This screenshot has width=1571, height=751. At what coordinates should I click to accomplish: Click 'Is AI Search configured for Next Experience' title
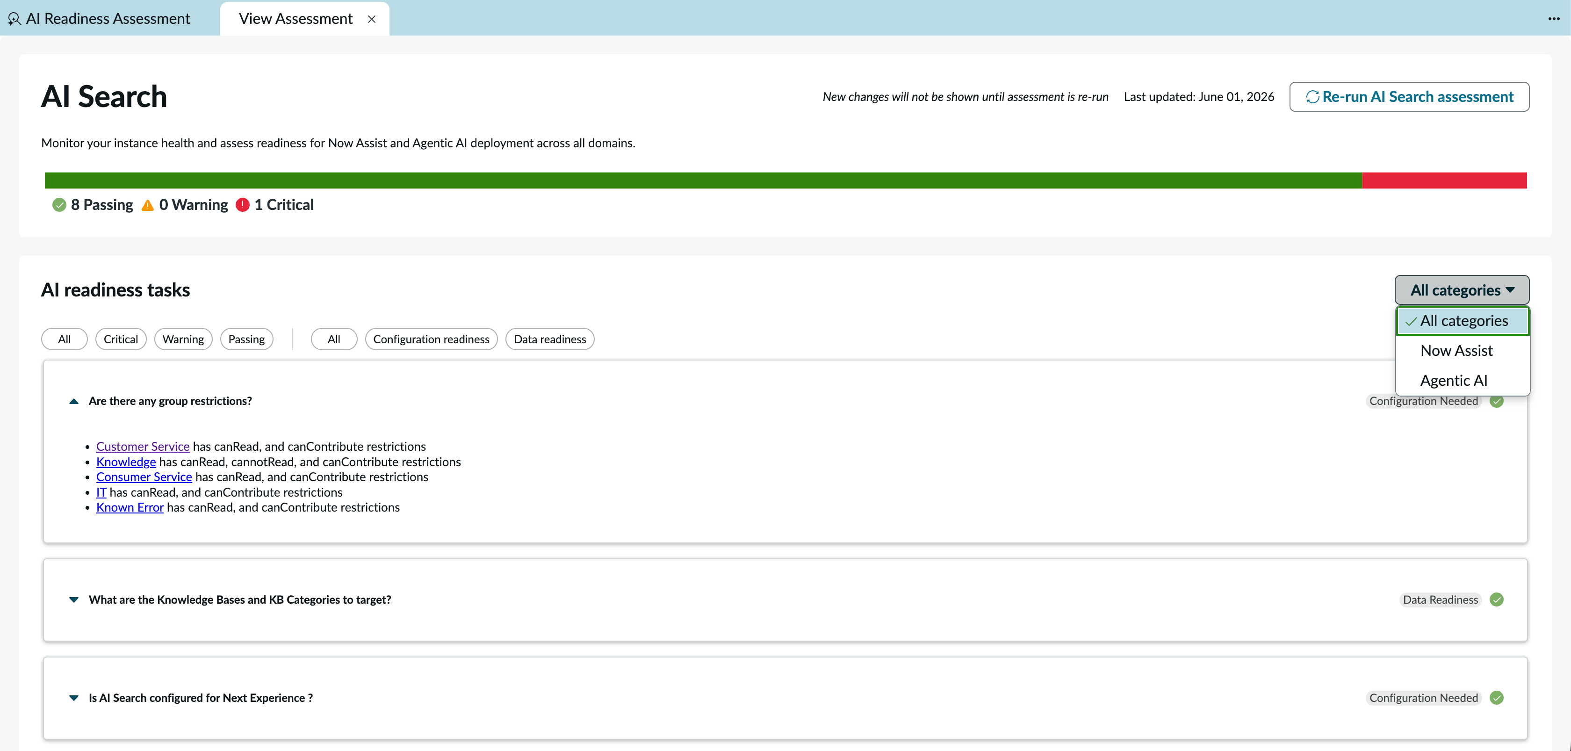coord(201,698)
